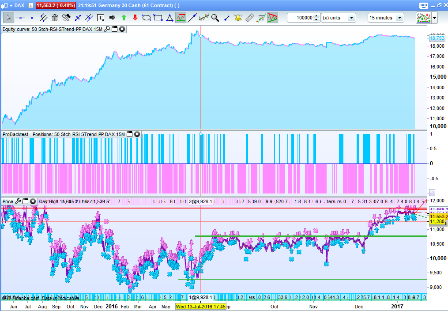Open Equity curve panel wrench settings
This screenshot has width=448, height=311.
point(107,29)
